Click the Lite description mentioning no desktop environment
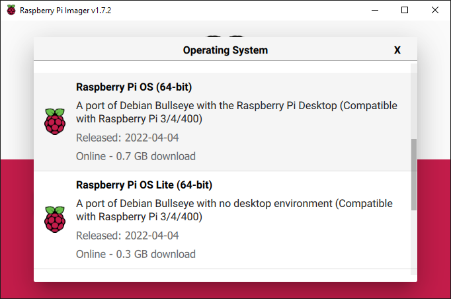The image size is (451, 299). click(234, 210)
